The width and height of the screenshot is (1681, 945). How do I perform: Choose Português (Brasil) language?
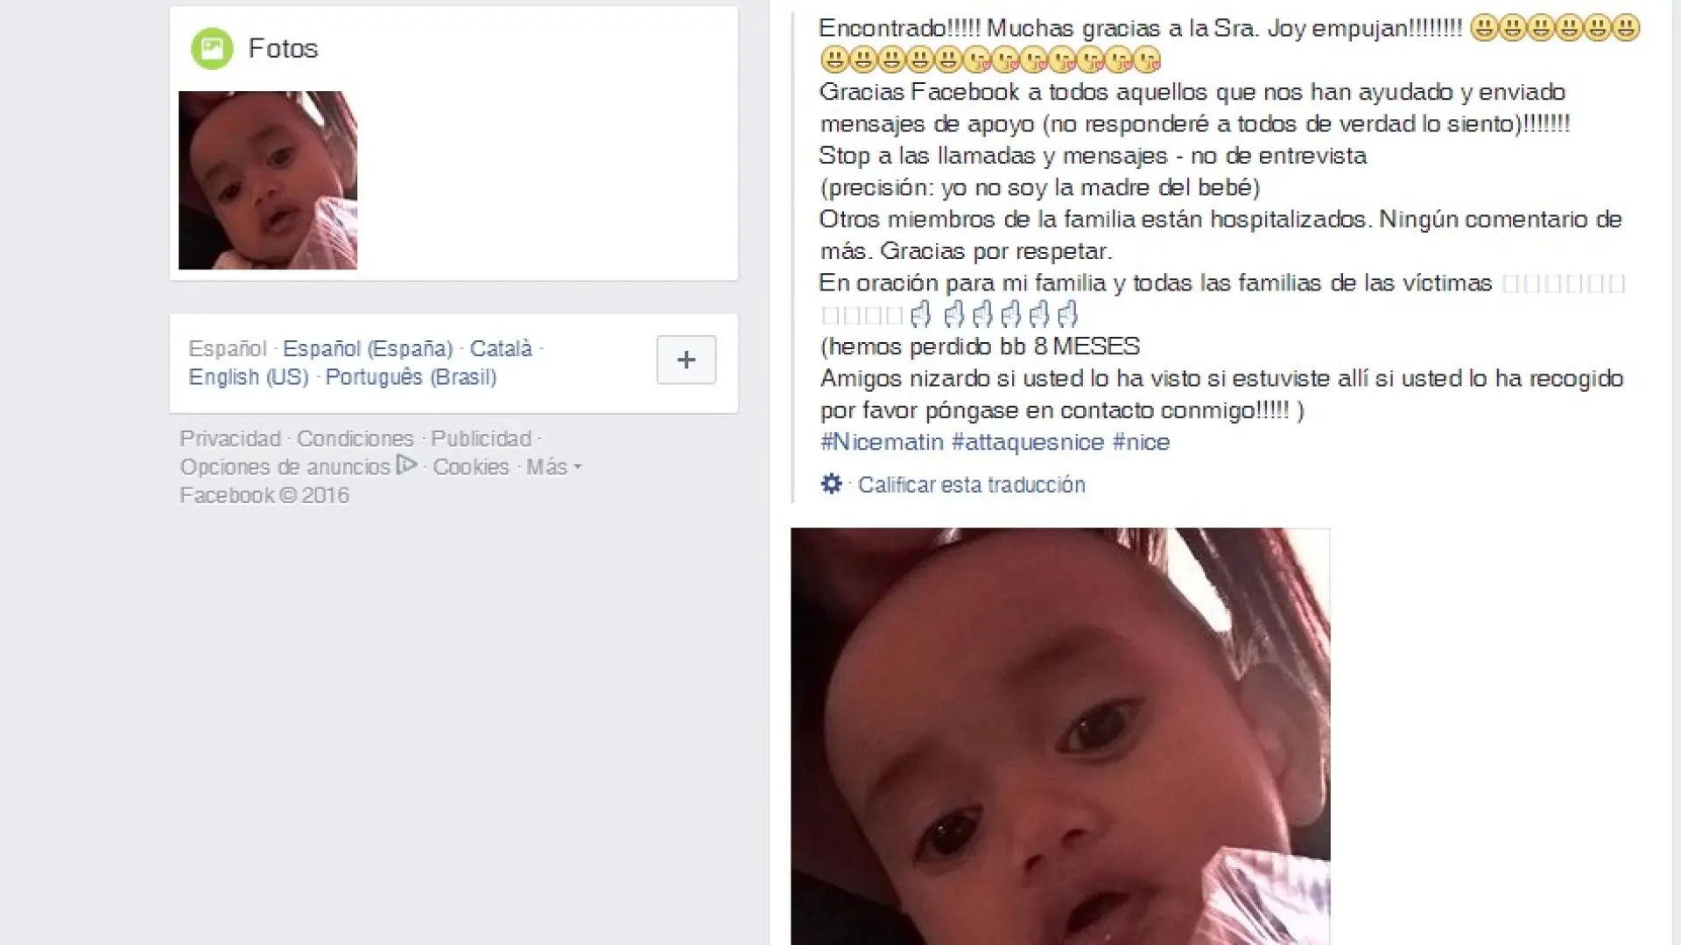pyautogui.click(x=411, y=377)
